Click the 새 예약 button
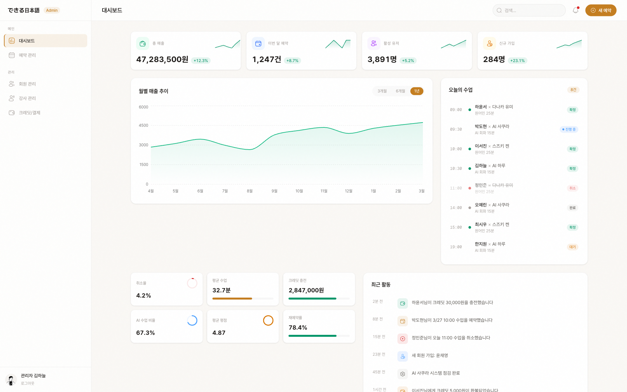 [601, 10]
